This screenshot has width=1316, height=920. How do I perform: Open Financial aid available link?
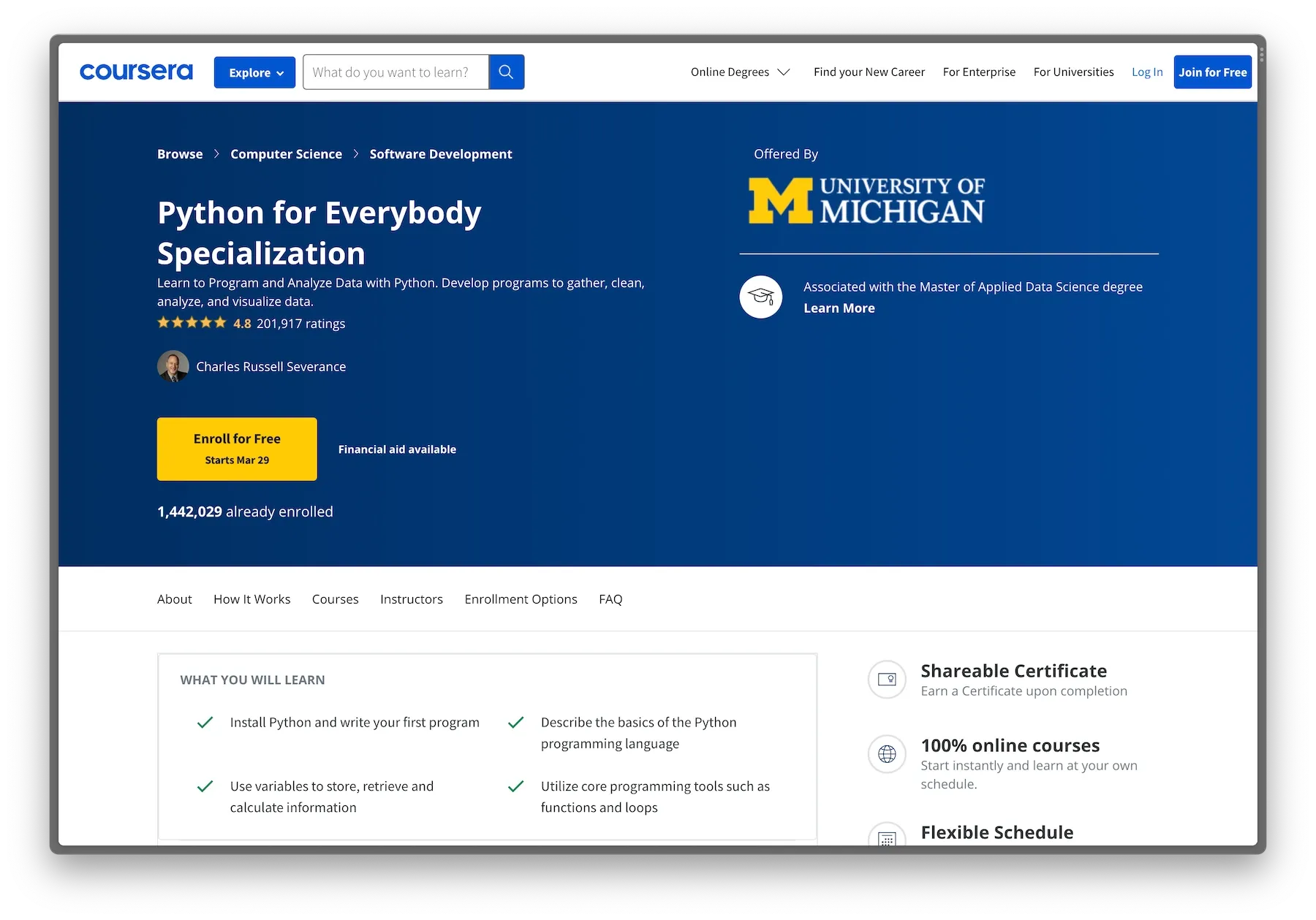(x=397, y=449)
